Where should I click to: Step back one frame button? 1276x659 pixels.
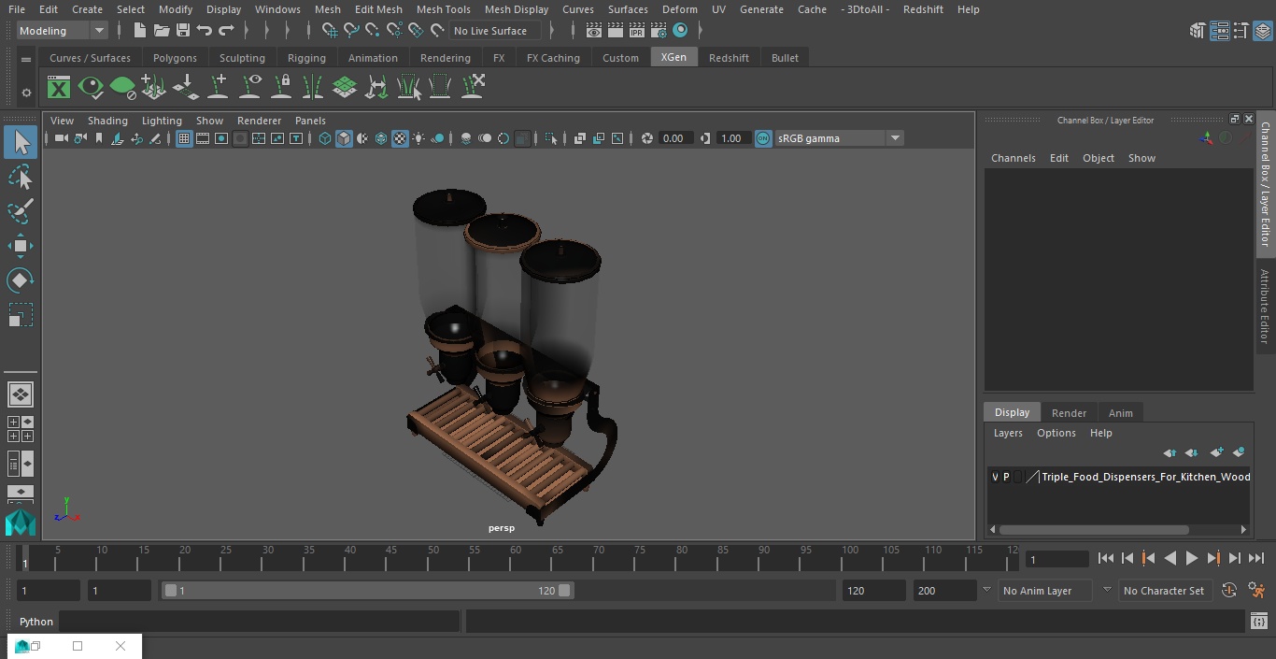pos(1127,558)
